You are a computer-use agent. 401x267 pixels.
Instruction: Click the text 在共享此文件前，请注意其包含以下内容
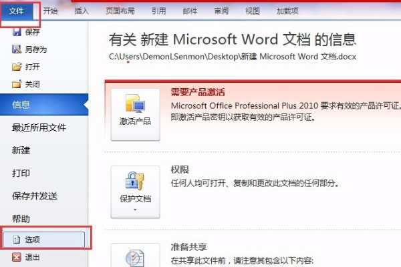pyautogui.click(x=242, y=260)
